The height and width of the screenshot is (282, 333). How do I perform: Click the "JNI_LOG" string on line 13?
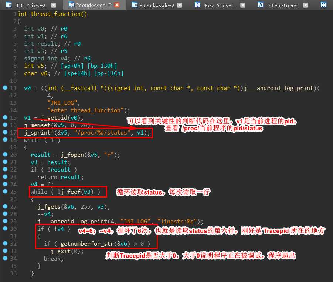62,103
